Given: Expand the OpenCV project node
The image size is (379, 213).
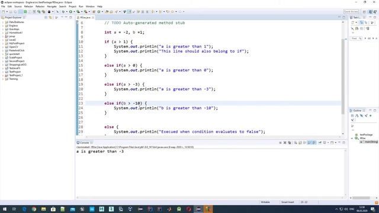Looking at the screenshot, I should [x=3, y=47].
